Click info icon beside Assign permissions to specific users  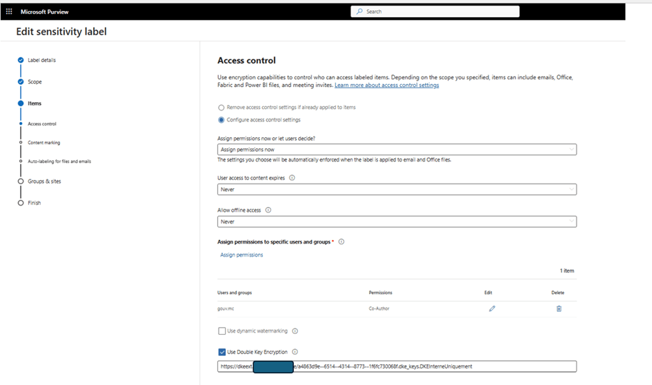[342, 242]
